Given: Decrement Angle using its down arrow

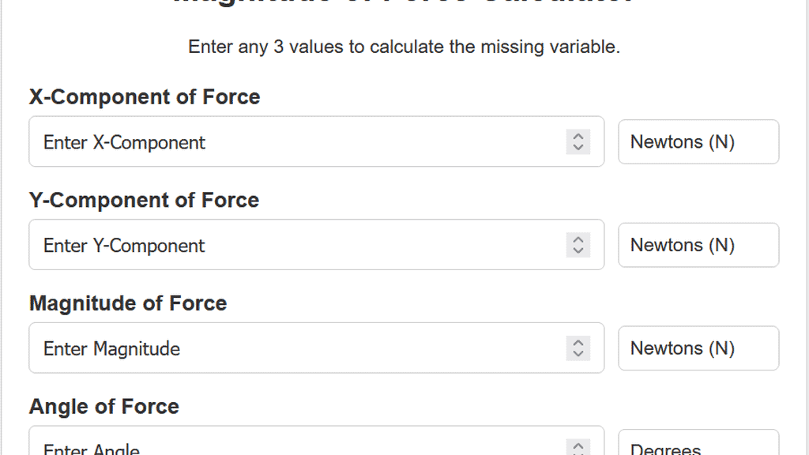Looking at the screenshot, I should [x=578, y=452].
